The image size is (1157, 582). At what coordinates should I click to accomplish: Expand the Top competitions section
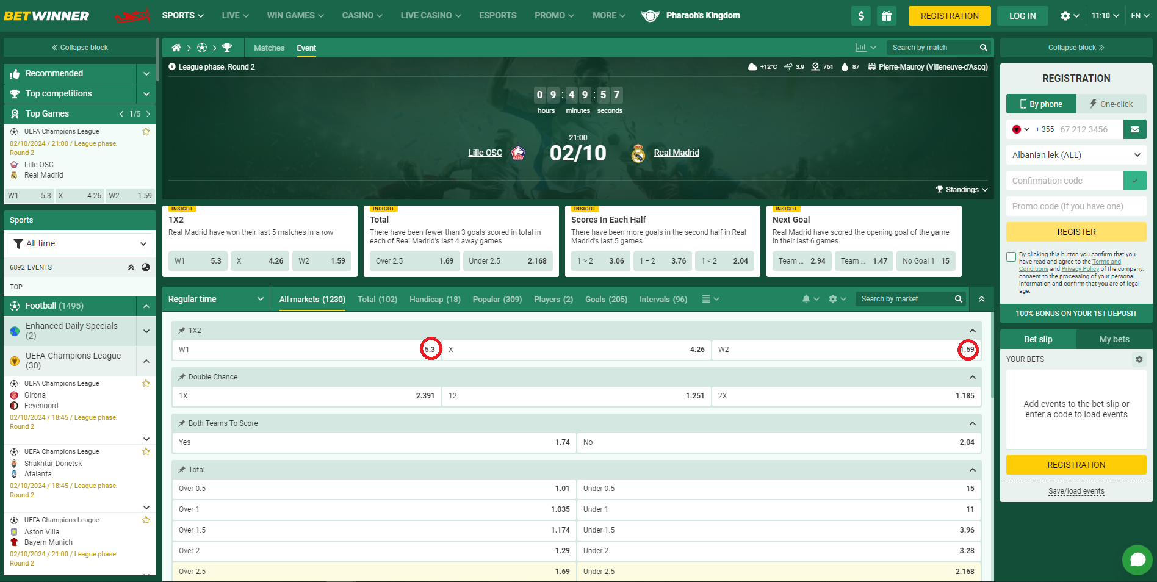click(x=146, y=93)
